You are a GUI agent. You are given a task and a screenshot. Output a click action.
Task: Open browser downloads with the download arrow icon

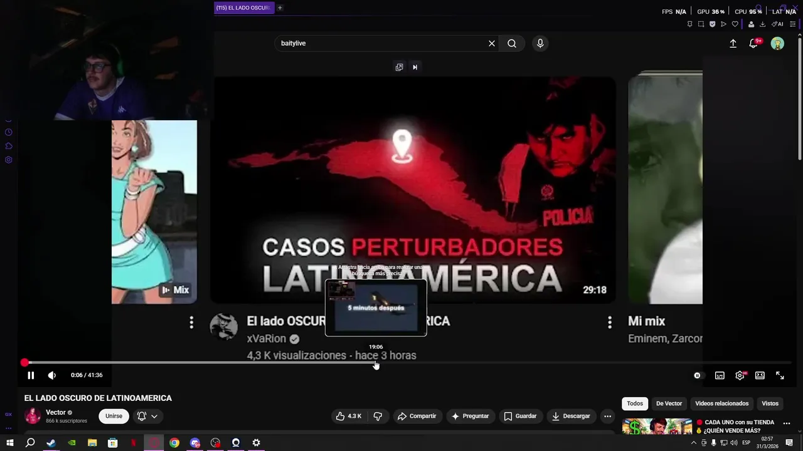(762, 24)
